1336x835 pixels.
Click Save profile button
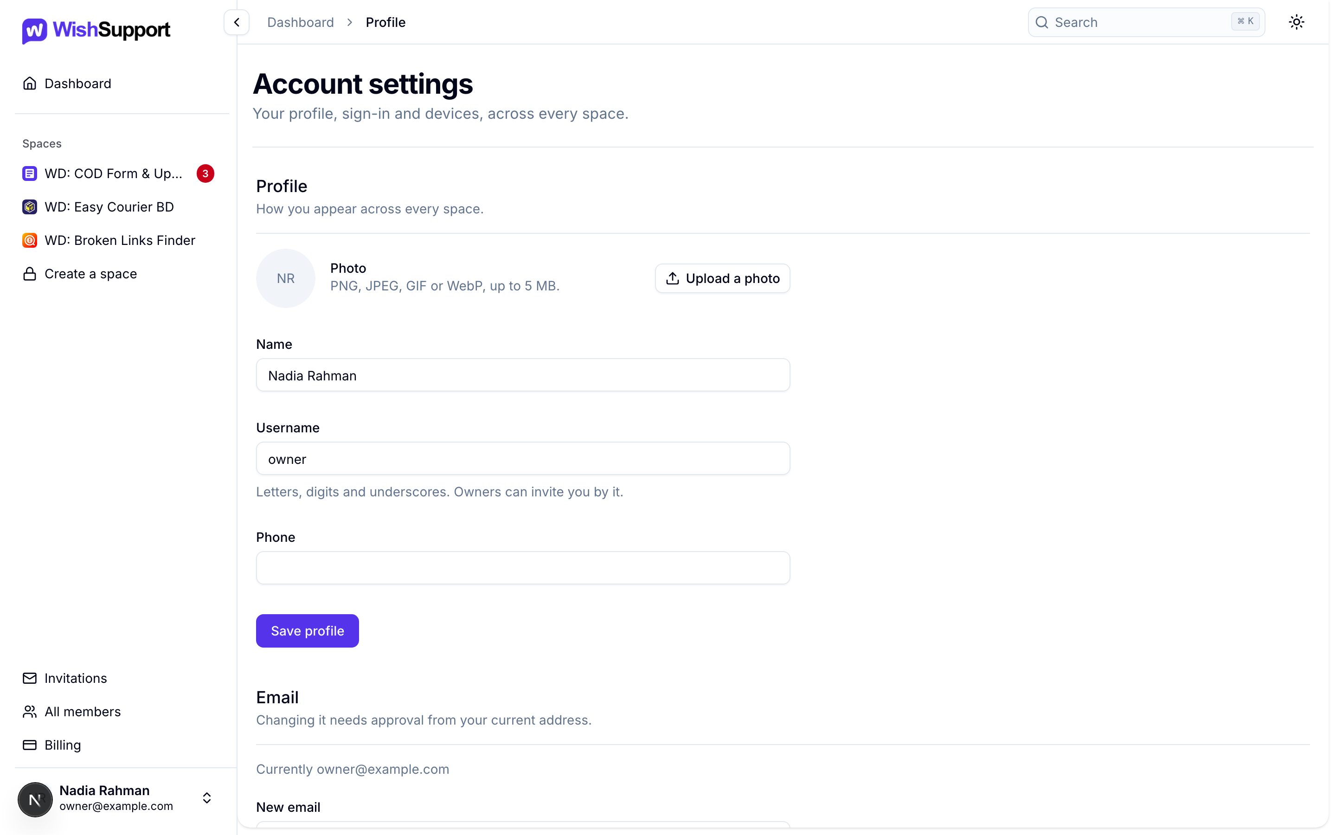308,631
